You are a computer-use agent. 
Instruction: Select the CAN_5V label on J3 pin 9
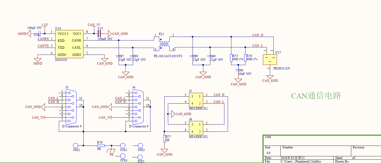pyautogui.click(x=38, y=118)
